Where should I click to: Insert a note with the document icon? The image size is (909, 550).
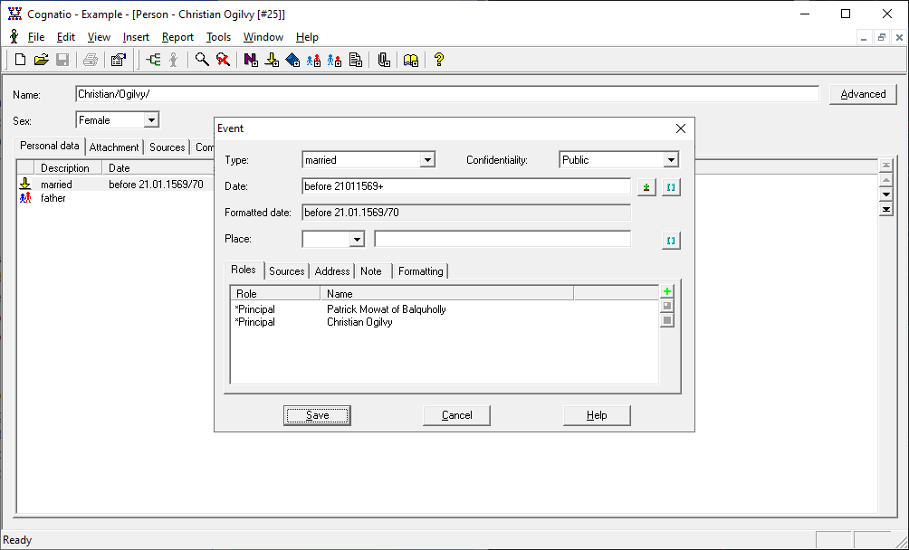point(356,60)
